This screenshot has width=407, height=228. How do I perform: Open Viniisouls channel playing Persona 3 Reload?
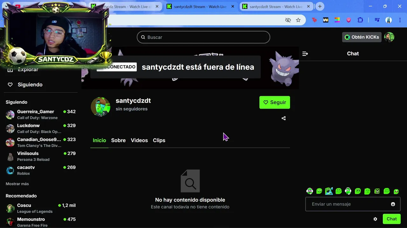tap(41, 156)
